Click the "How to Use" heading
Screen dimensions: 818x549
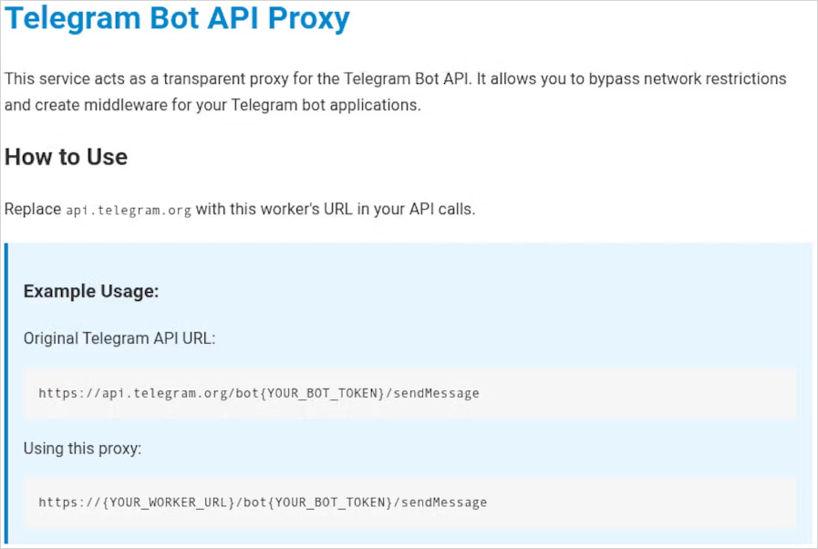coord(66,157)
